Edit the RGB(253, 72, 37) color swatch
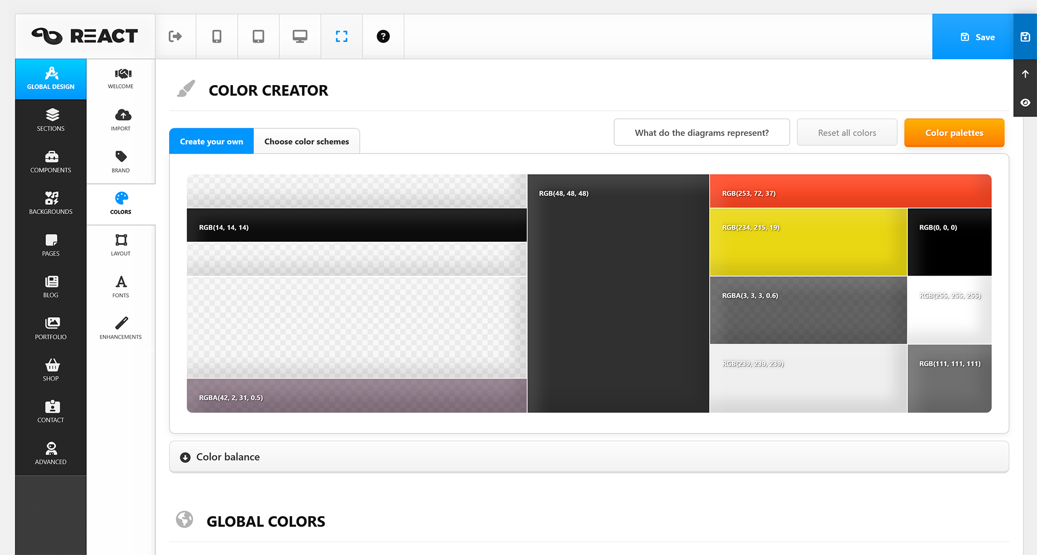Screen dimensions: 1037x555 tap(850, 191)
